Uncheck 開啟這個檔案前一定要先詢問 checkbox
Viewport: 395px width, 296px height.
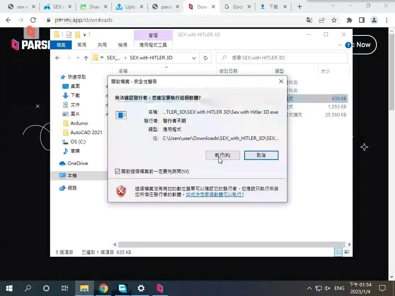click(x=117, y=172)
